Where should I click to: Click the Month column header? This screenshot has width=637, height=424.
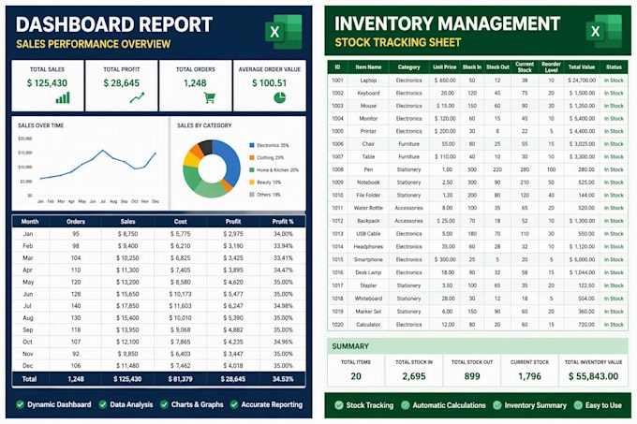(x=30, y=222)
